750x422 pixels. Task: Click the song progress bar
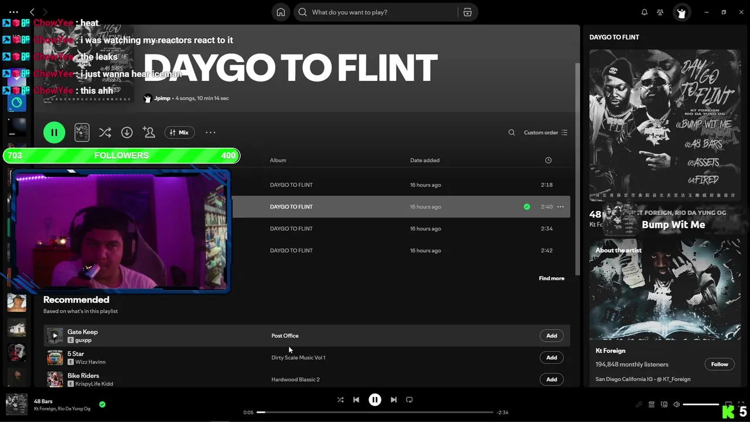(x=375, y=412)
